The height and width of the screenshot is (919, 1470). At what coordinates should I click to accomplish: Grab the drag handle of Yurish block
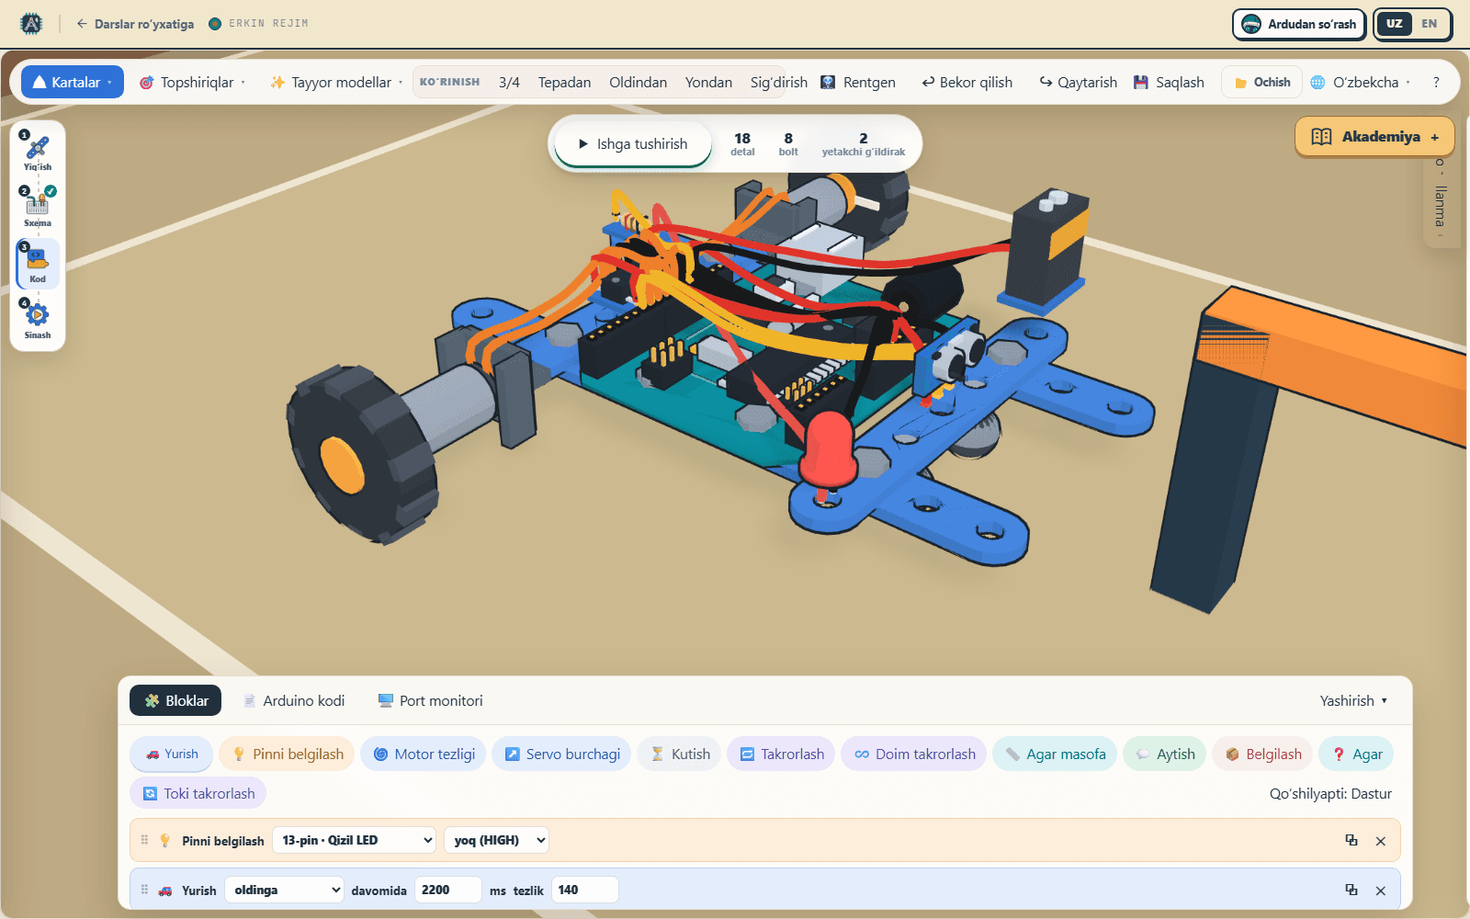click(x=144, y=890)
